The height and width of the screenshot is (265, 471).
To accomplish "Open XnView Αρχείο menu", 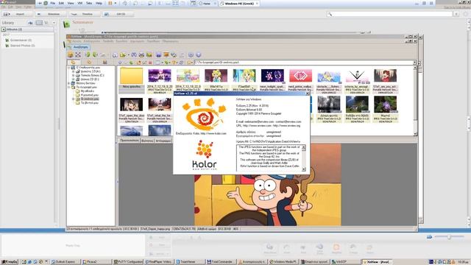I will (77, 41).
